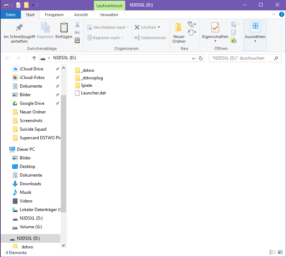Click the Umbenennen button
Screen dimensions: 286x257
coord(150,38)
